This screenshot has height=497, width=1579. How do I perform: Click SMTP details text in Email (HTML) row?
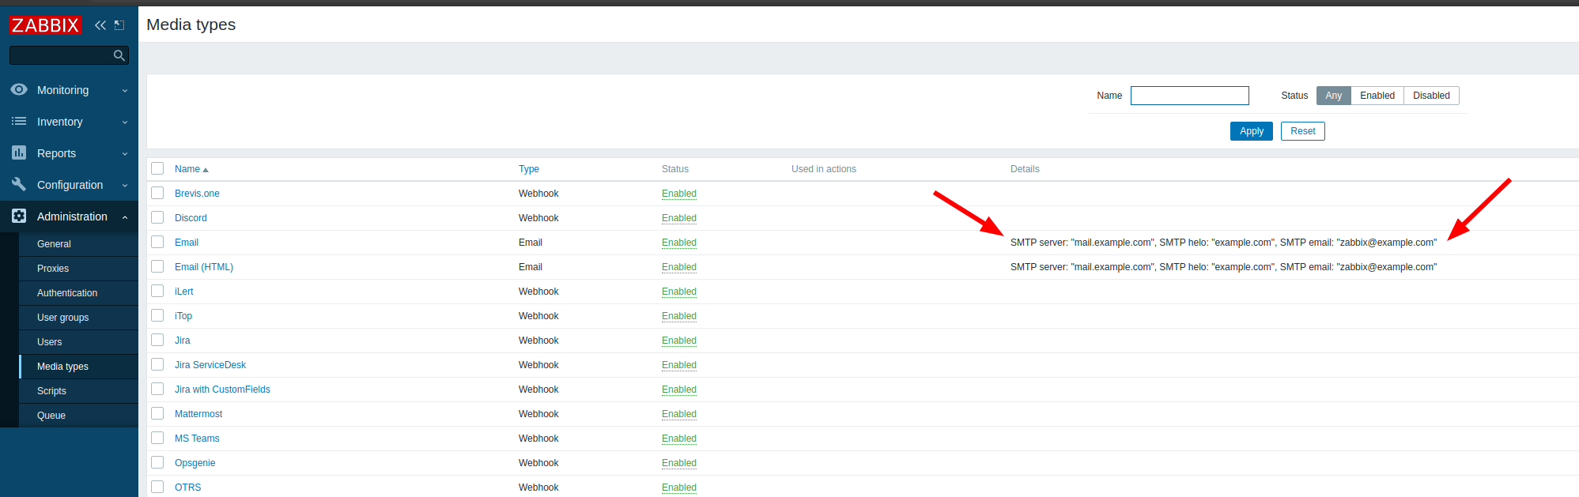coord(1223,267)
